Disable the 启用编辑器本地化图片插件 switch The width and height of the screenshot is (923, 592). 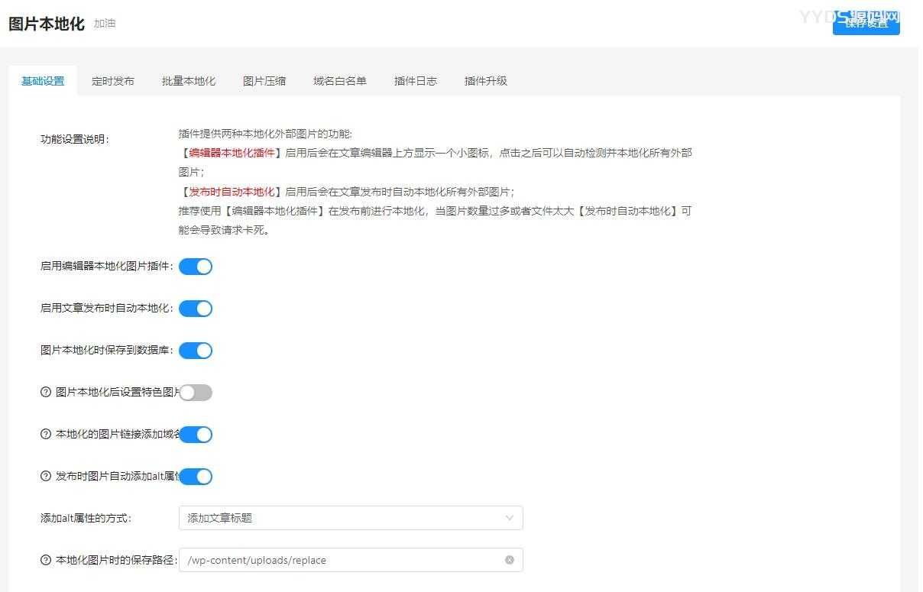pos(196,266)
